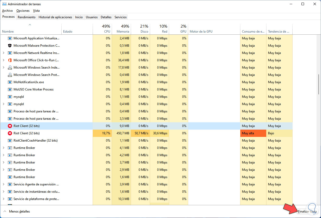Click the Task Manager title bar icon
The height and width of the screenshot is (218, 321).
coord(4,4)
